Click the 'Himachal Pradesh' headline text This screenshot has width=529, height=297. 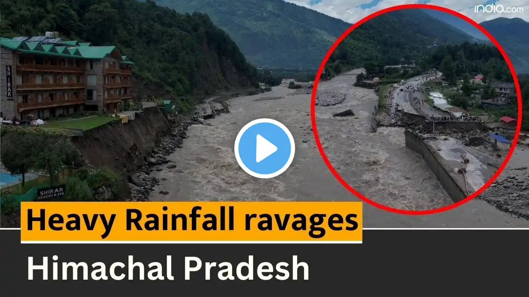point(168,269)
